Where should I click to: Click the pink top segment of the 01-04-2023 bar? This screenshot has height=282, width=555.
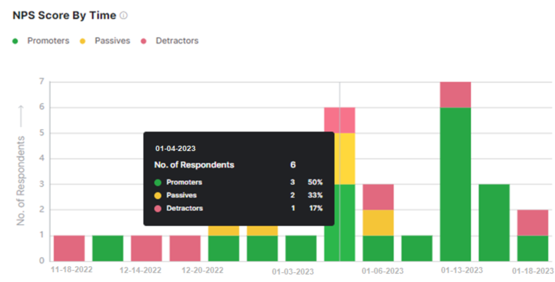(340, 120)
